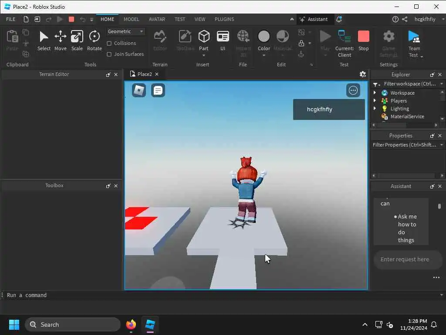This screenshot has width=446, height=335.
Task: Open the Team Test dropdown arrow
Action: pyautogui.click(x=422, y=57)
